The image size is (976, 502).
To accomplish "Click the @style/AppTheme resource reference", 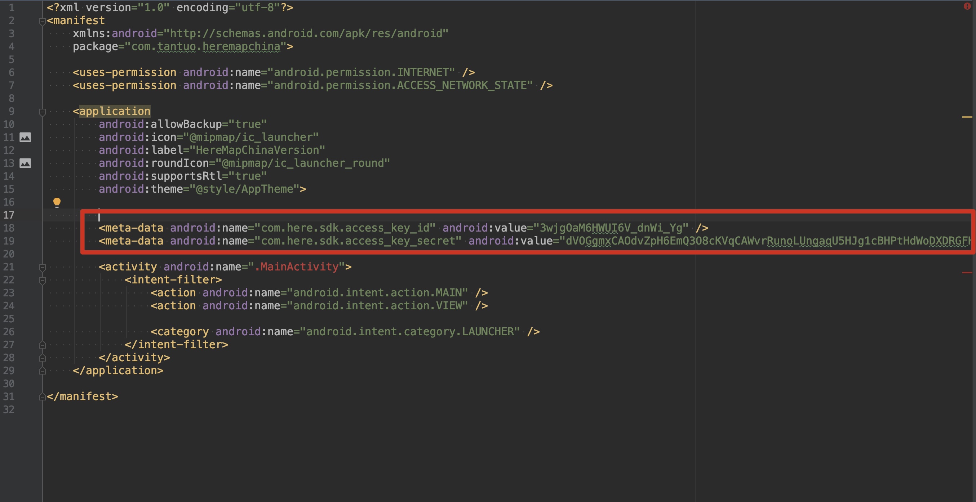I will pyautogui.click(x=245, y=189).
